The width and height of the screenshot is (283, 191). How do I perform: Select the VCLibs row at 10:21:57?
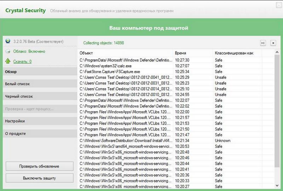[x=176, y=118]
